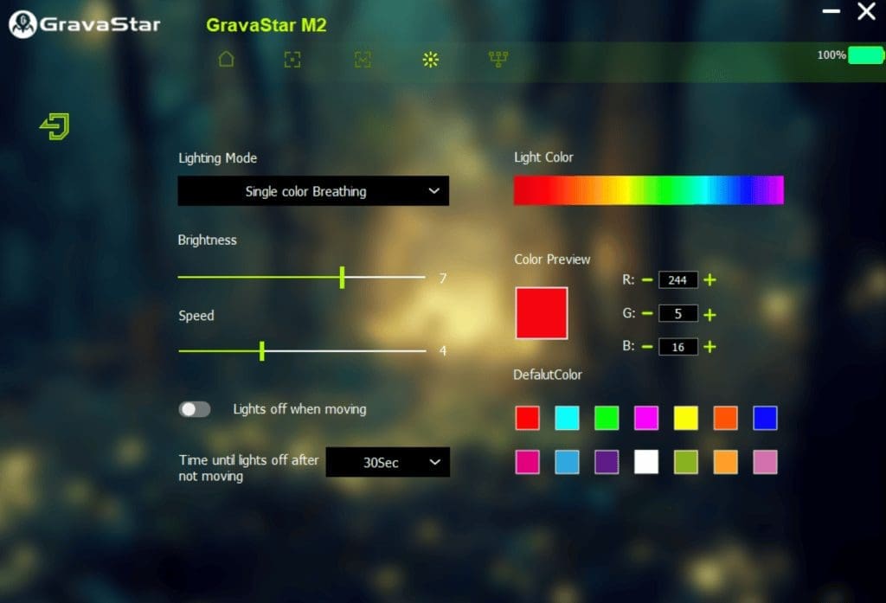Image resolution: width=886 pixels, height=603 pixels.
Task: Select the olive green default color swatch
Action: (x=685, y=462)
